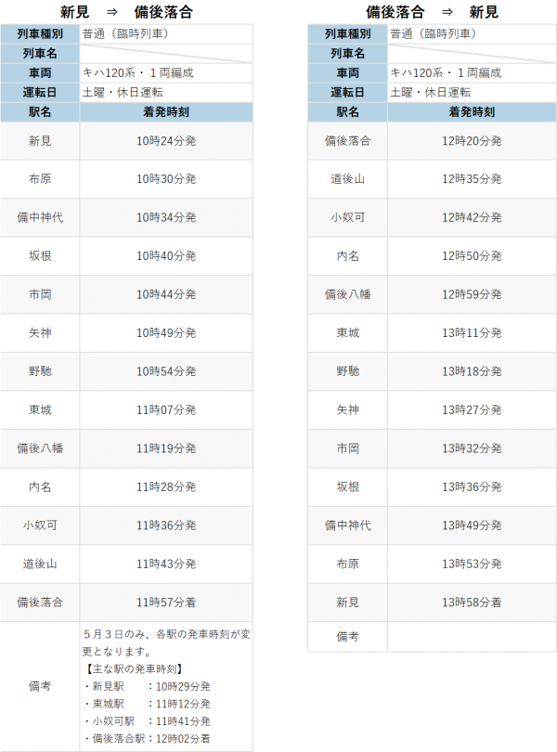The image size is (557, 752).
Task: Click 内名 station beside 12時50分発
Action: tap(347, 256)
